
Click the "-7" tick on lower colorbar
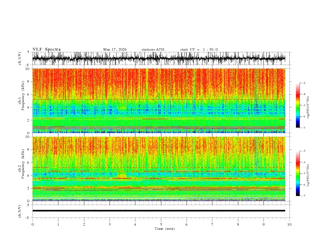[x=303, y=196]
